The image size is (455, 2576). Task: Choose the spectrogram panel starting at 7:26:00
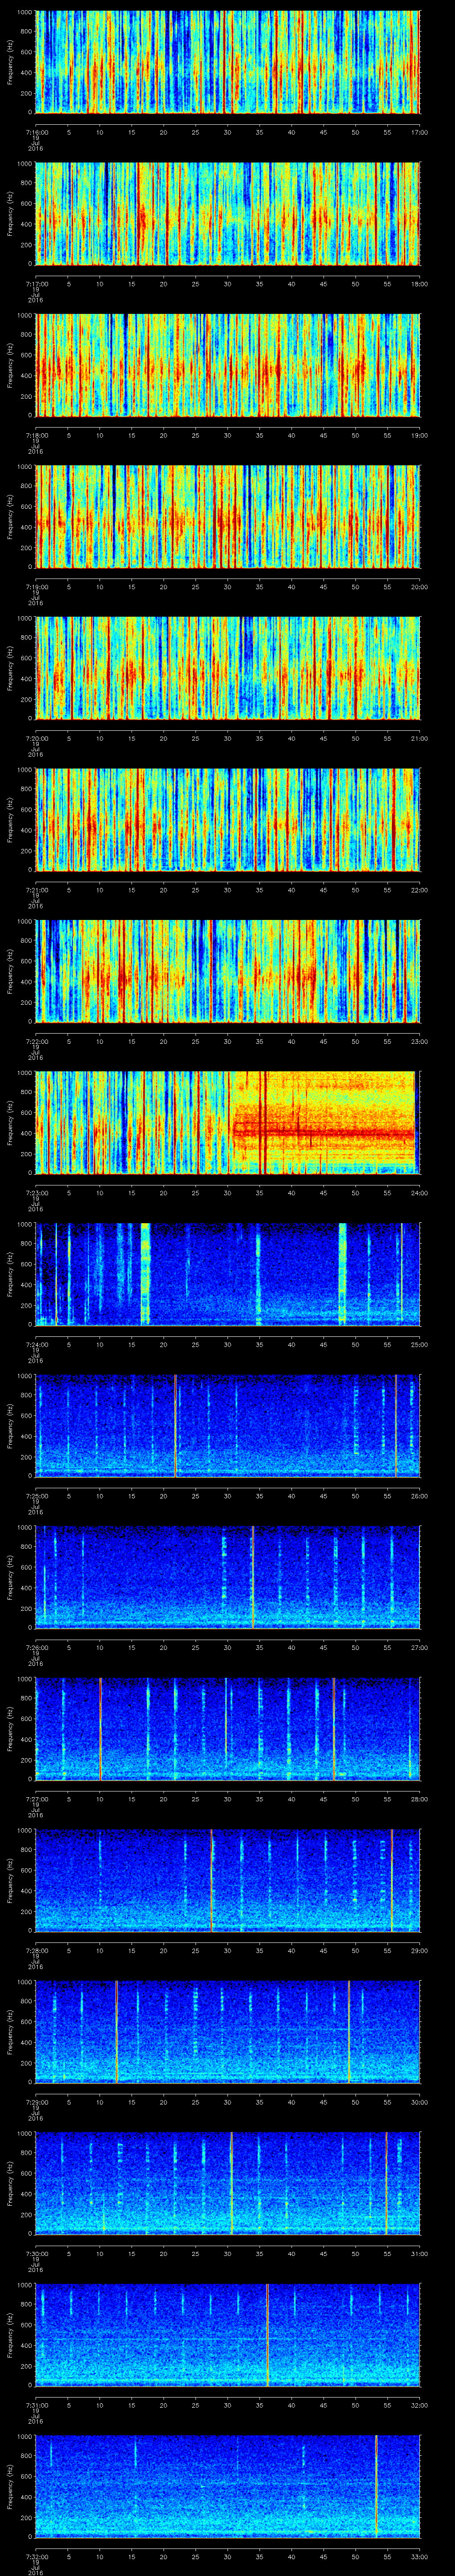[227, 1577]
